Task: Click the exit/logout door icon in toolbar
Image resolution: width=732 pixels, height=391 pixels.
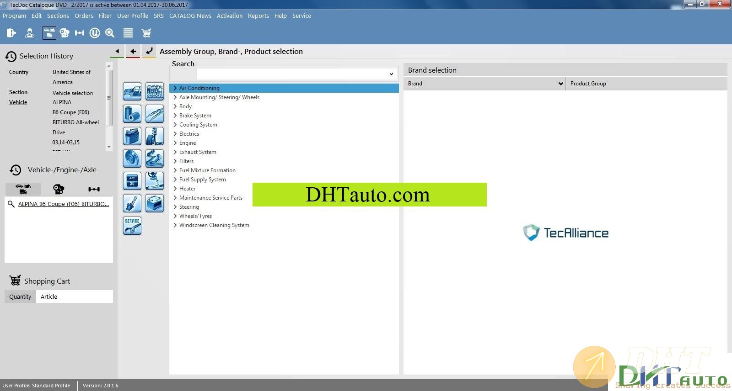Action: (x=11, y=33)
